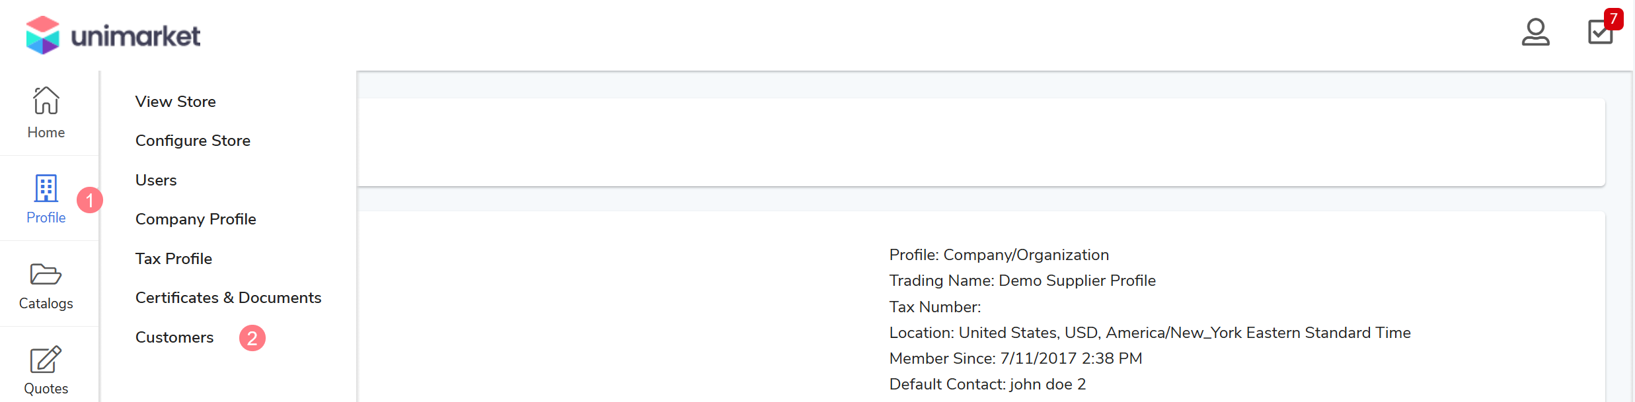1635x402 pixels.
Task: Select Tax Profile
Action: [174, 259]
